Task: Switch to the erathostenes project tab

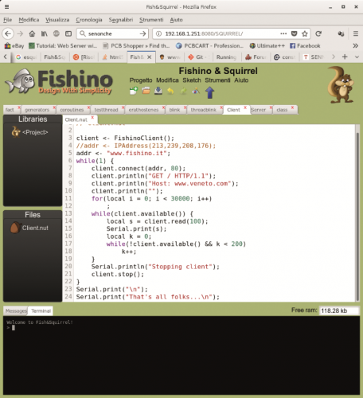Action: coord(143,110)
